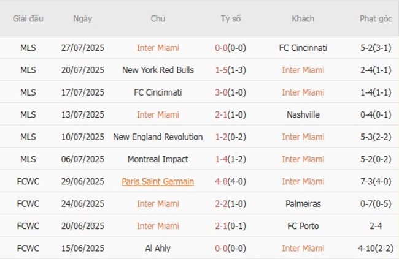The width and height of the screenshot is (399, 259).
Task: Click Al Ahly home team
Action: coord(158,248)
